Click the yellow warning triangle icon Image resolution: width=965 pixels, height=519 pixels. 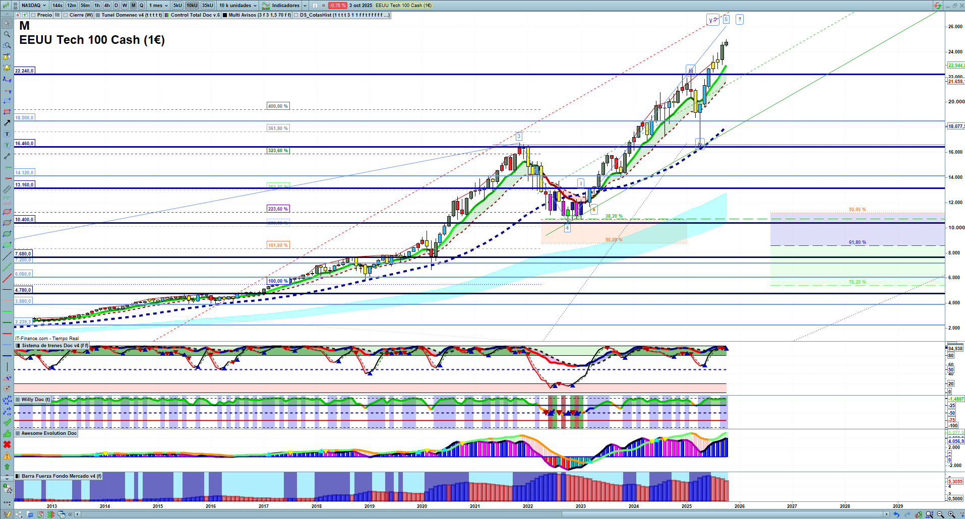pos(7,456)
